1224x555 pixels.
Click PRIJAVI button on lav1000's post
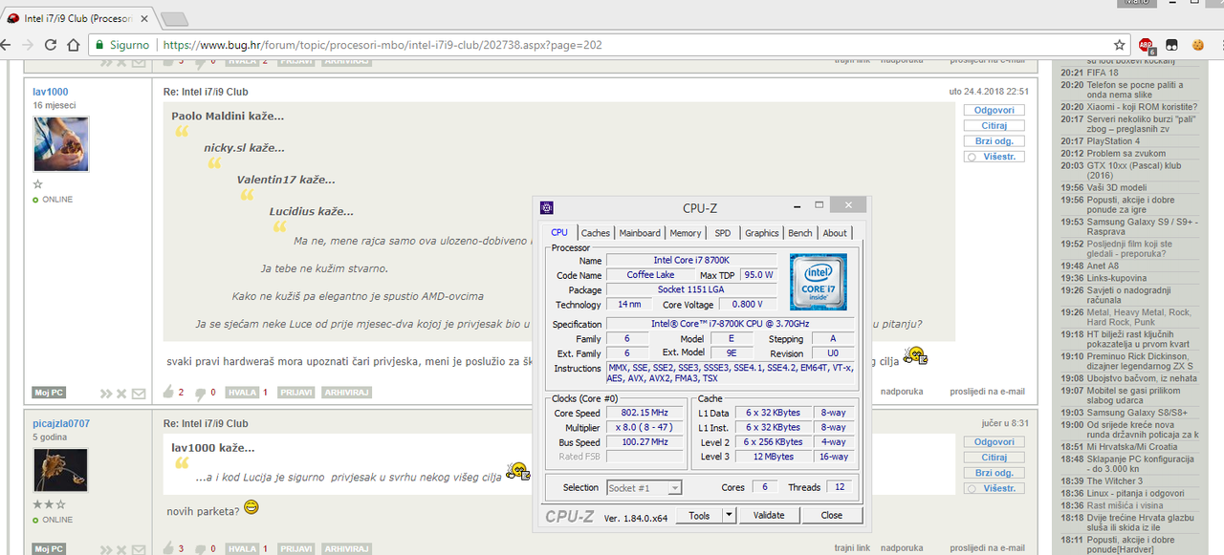(295, 393)
